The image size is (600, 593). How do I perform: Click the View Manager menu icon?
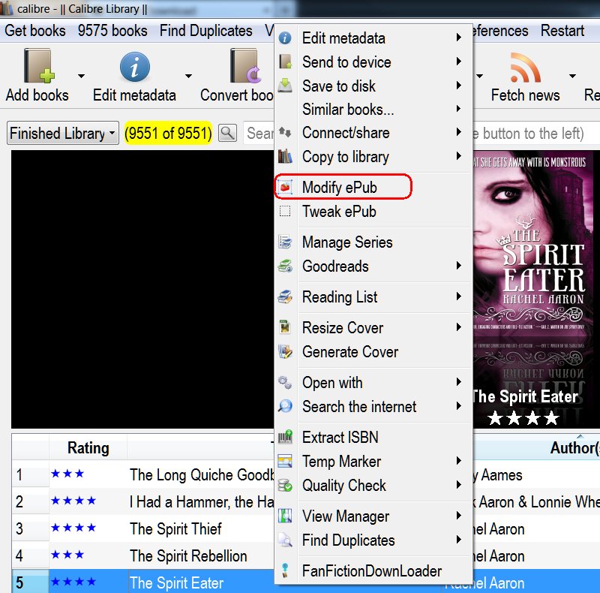coord(285,516)
